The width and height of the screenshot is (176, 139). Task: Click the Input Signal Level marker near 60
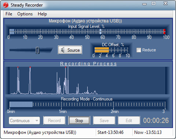tap(100, 31)
